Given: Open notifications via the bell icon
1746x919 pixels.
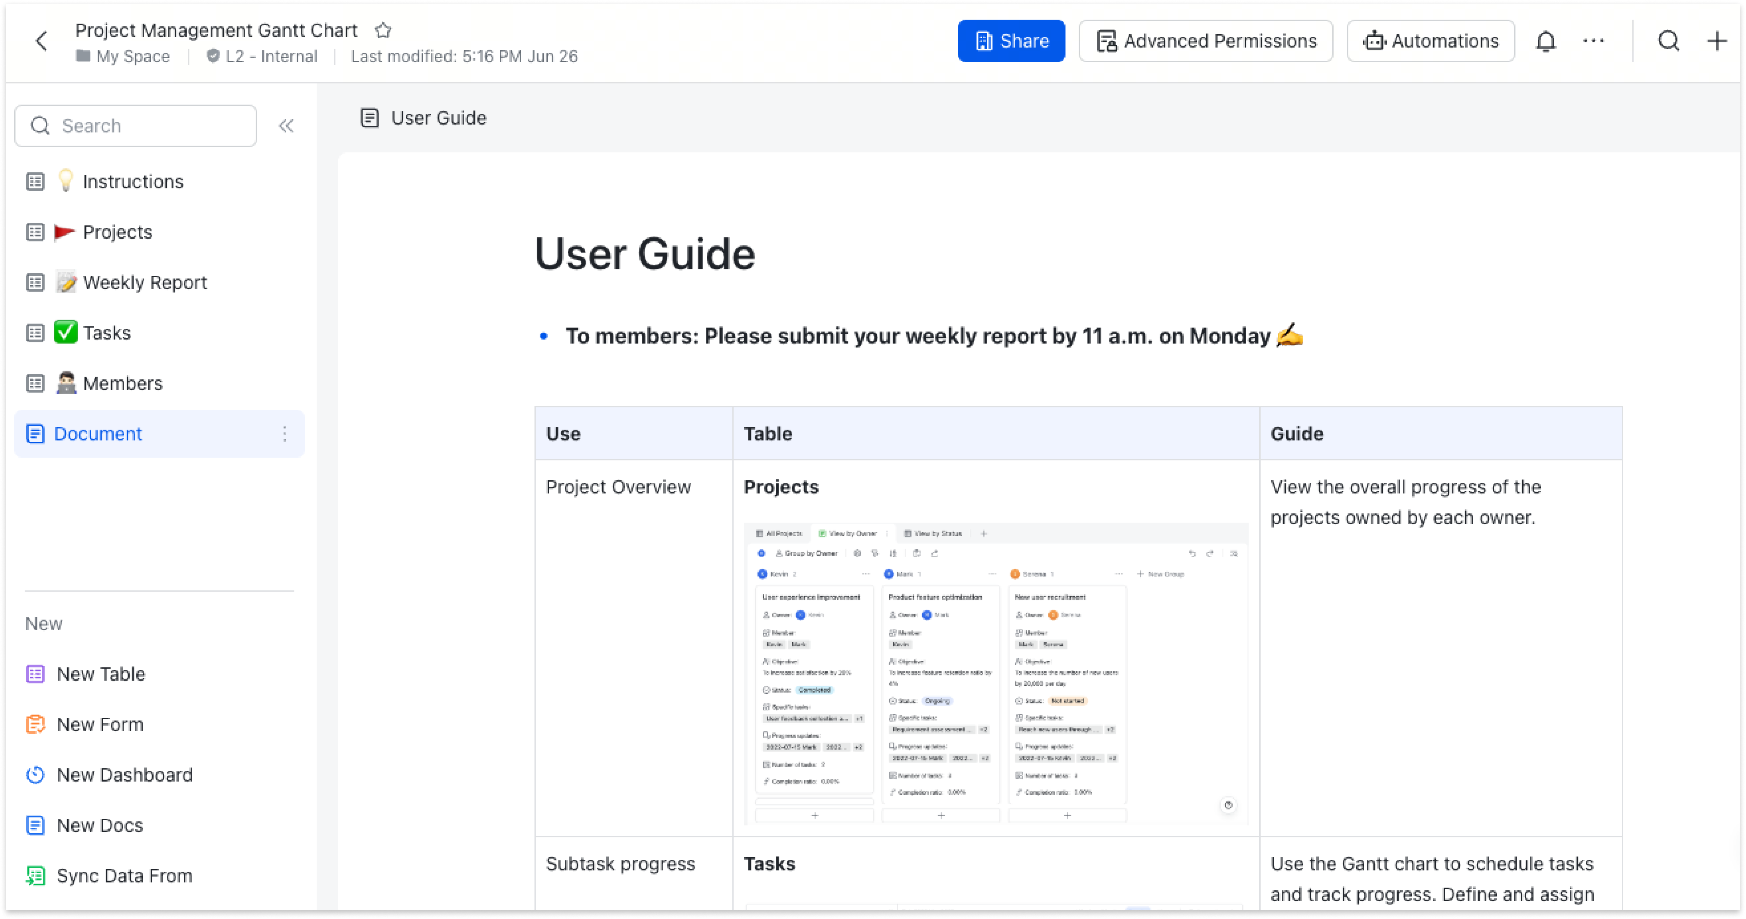Looking at the screenshot, I should tap(1546, 41).
